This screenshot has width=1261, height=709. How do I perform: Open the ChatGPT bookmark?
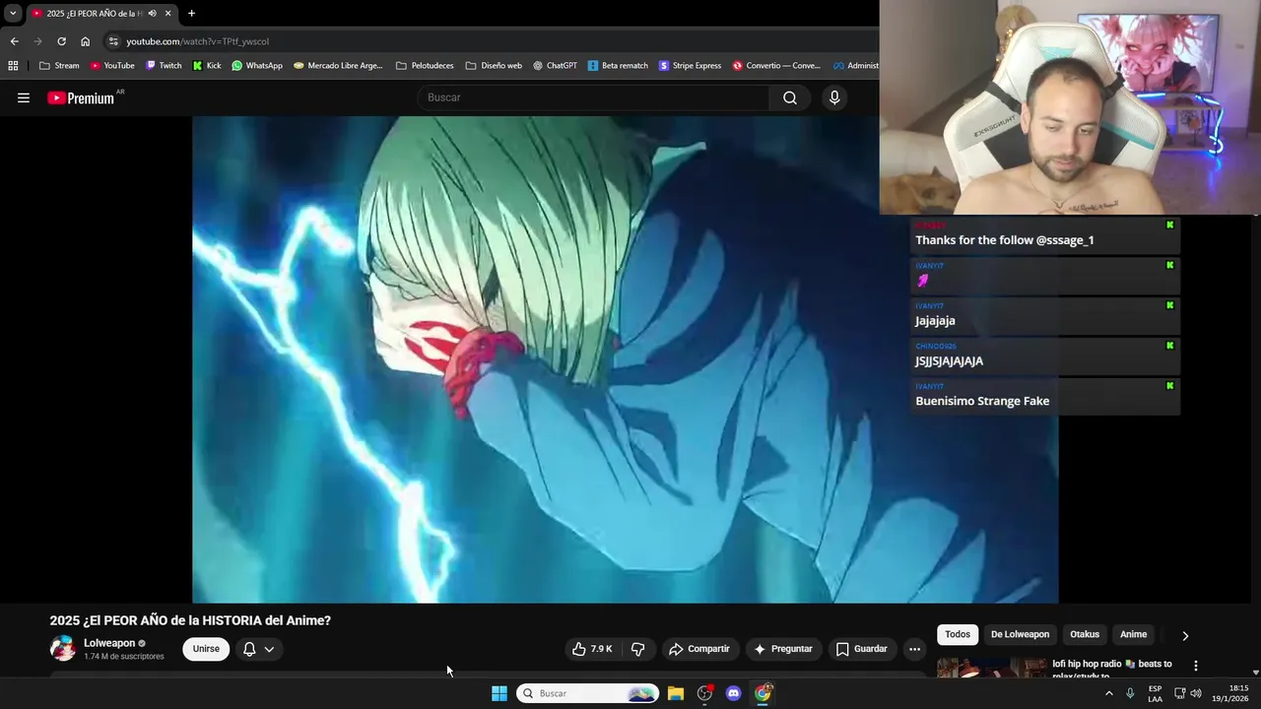(556, 66)
